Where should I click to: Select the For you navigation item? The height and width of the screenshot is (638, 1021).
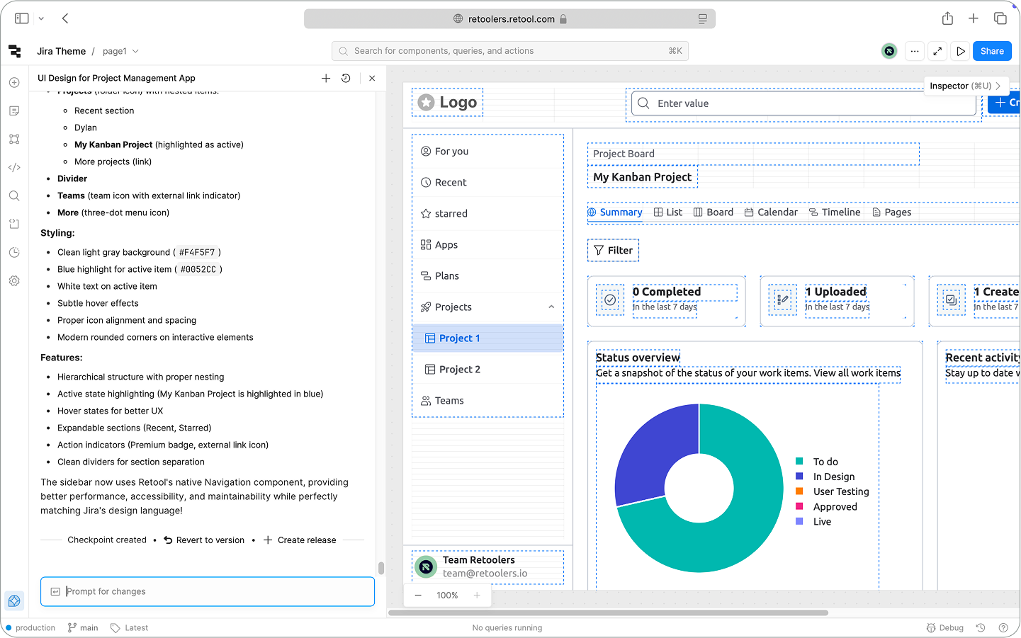[x=488, y=152]
